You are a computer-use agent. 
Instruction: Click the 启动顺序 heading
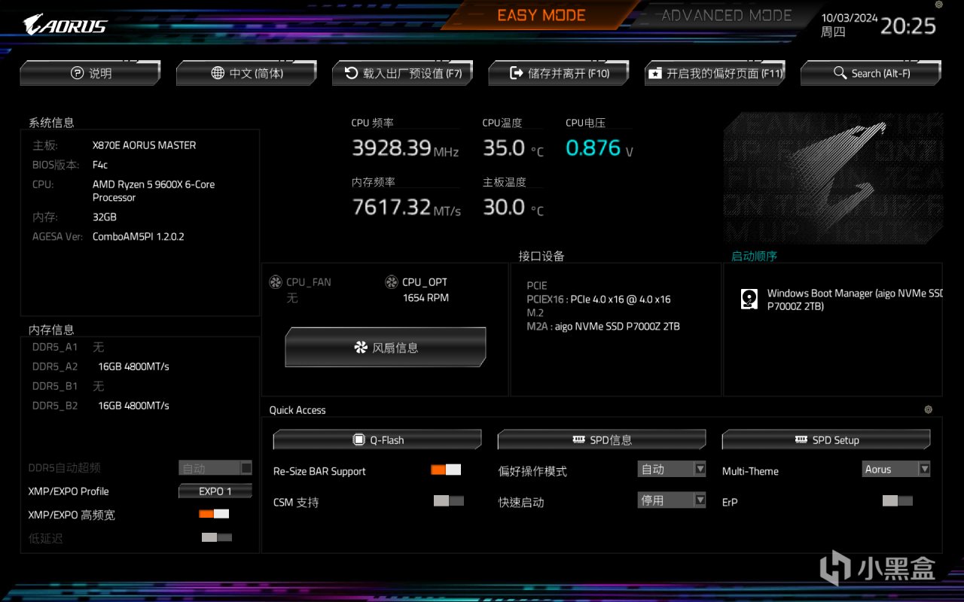pos(754,257)
